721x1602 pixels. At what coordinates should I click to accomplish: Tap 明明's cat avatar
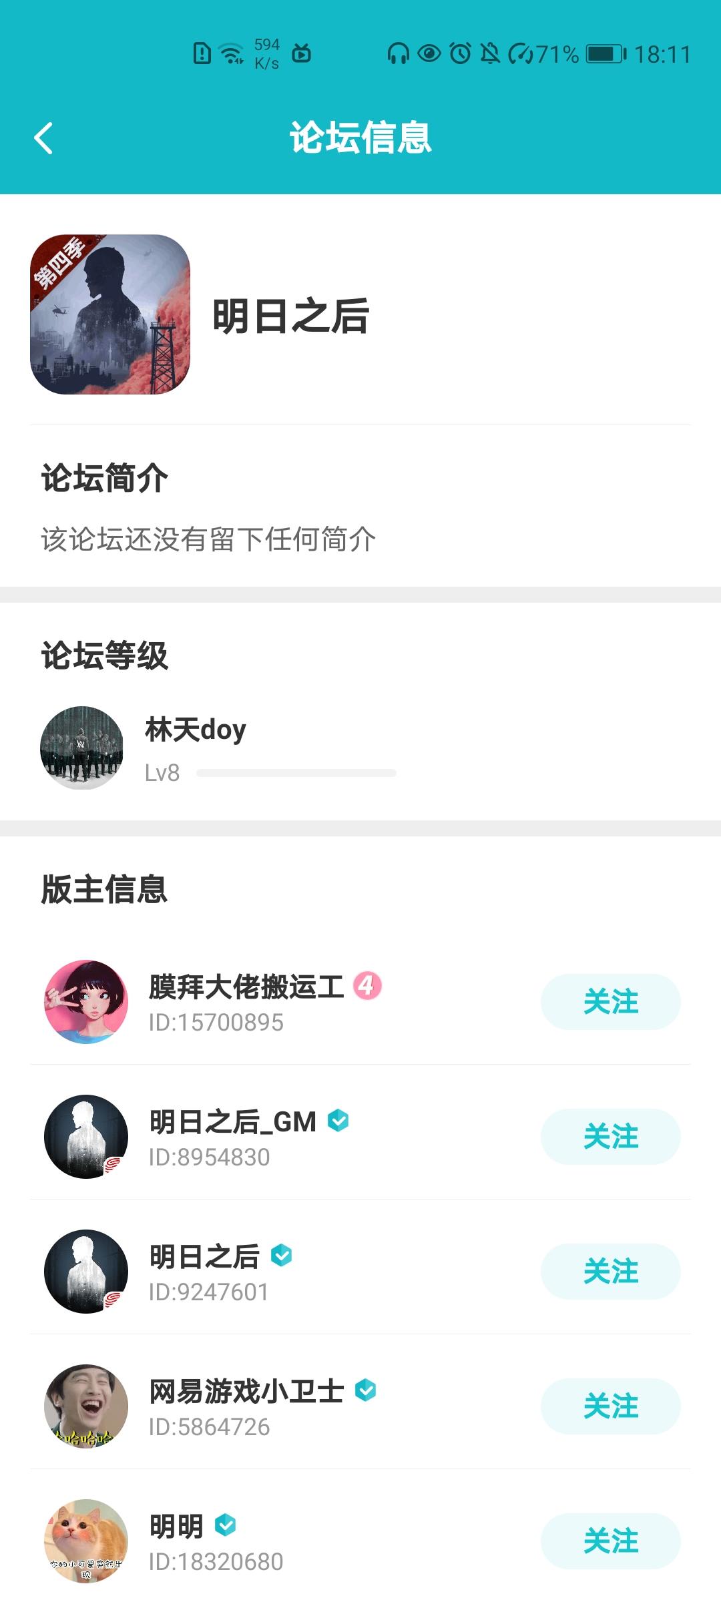[x=86, y=1541]
